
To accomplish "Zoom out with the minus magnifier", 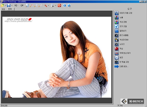I will pyautogui.click(x=40, y=6).
